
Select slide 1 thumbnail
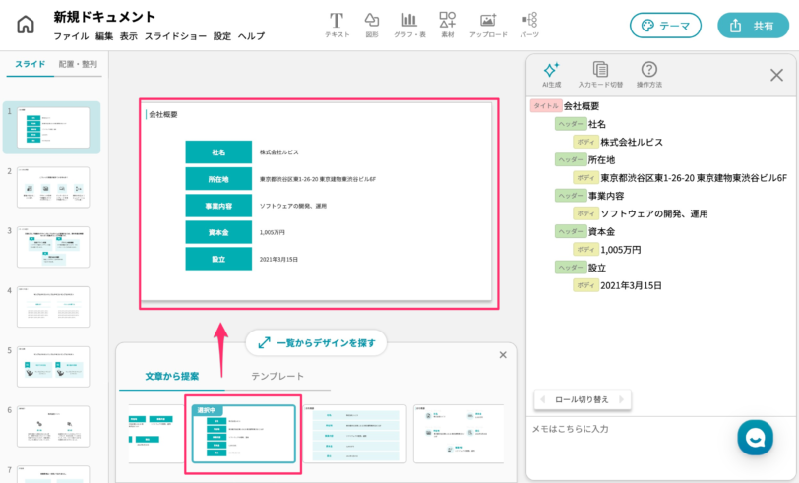pos(53,127)
